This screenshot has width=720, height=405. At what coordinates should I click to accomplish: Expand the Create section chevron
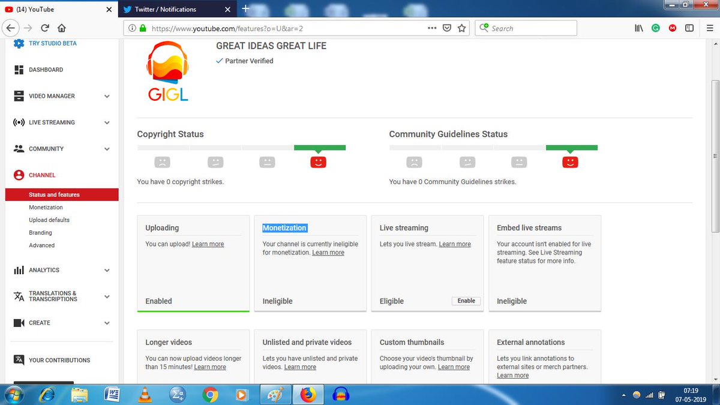(x=107, y=323)
